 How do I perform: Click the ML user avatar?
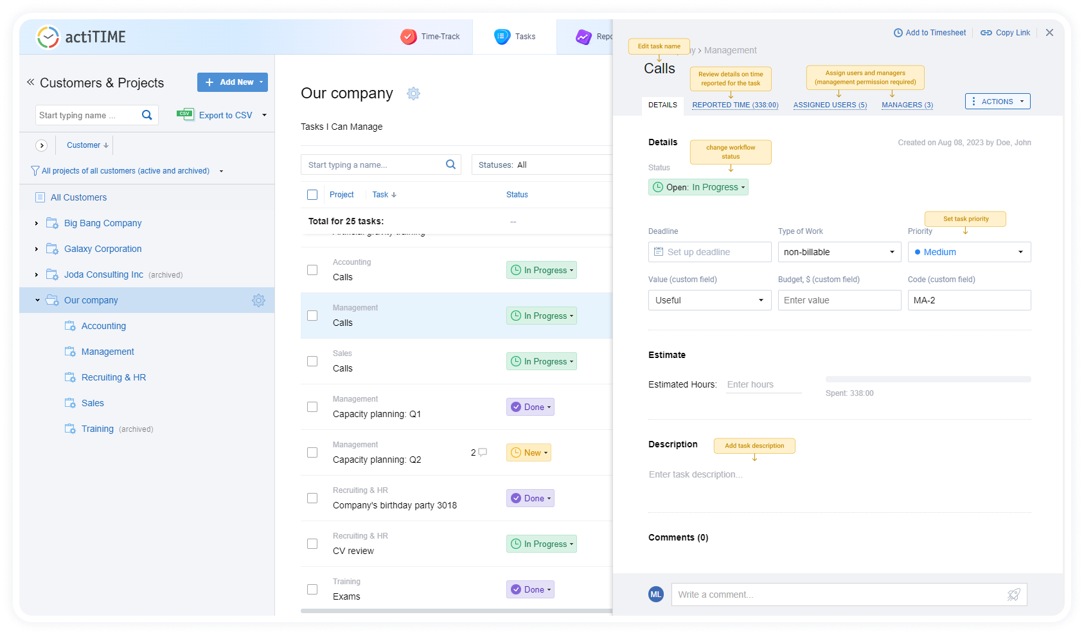[656, 595]
